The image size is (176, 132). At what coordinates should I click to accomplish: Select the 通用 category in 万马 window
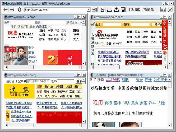tap(98, 102)
